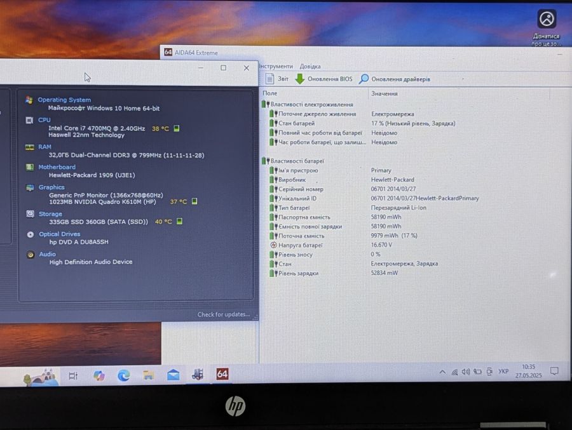Open the Mail app from the taskbar

pyautogui.click(x=173, y=375)
